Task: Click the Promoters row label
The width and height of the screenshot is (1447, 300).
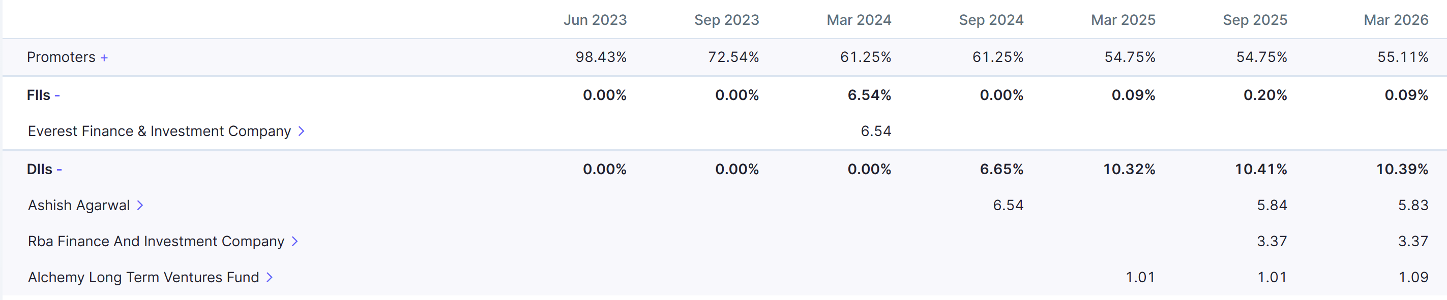Action: [x=61, y=57]
